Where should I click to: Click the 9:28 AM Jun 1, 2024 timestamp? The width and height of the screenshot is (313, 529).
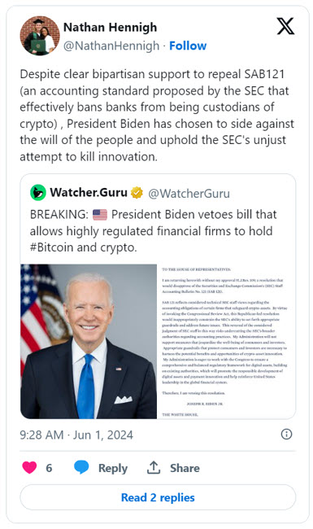click(x=76, y=435)
